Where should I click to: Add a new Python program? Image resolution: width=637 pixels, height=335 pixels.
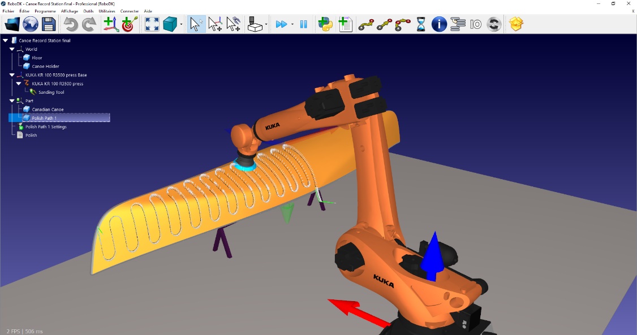pos(325,24)
